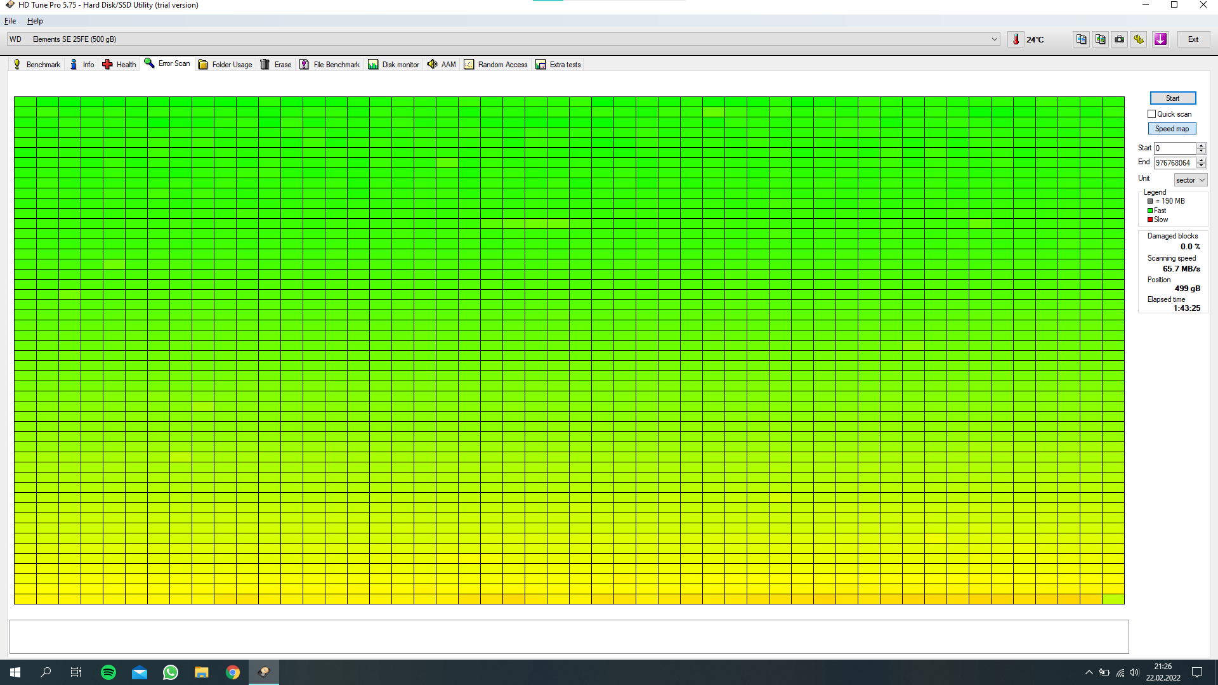Screen dimensions: 1218x685
Task: Open WhatsApp from the taskbar
Action: pyautogui.click(x=171, y=672)
